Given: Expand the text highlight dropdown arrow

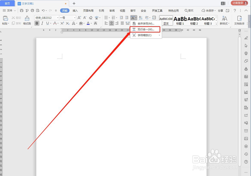Looking at the screenshot, I should pos(84,23).
